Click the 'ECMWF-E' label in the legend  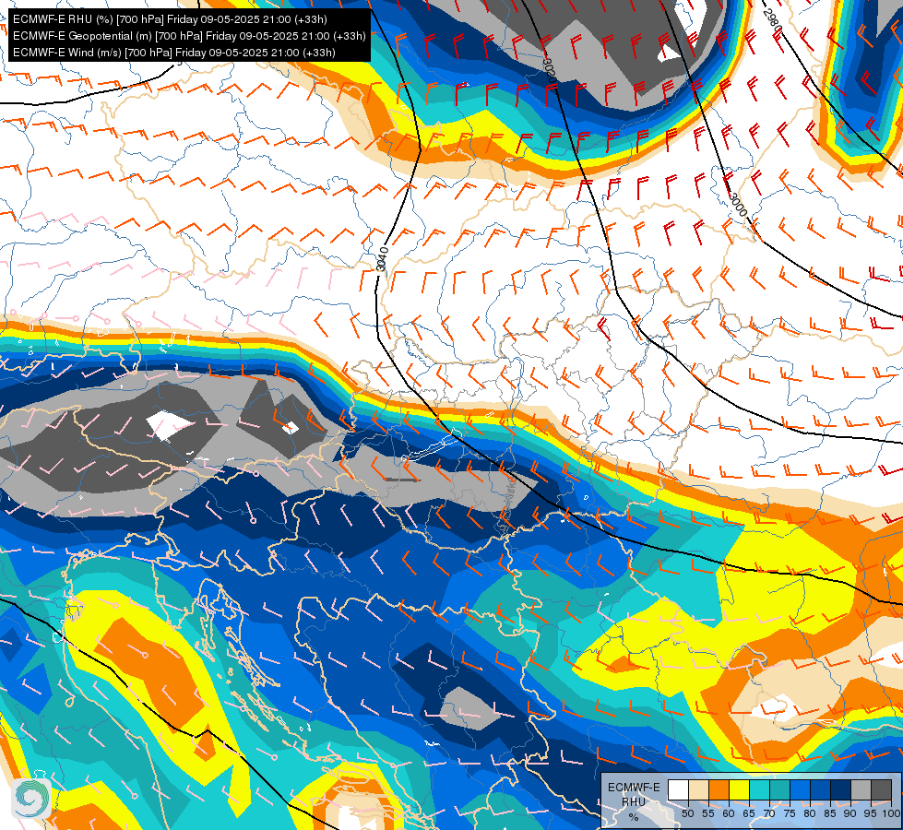point(634,788)
